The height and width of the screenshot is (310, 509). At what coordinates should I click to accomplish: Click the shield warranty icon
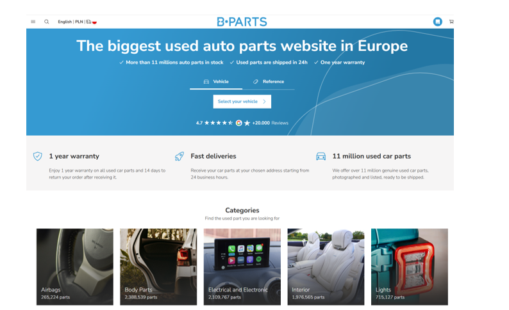[38, 156]
